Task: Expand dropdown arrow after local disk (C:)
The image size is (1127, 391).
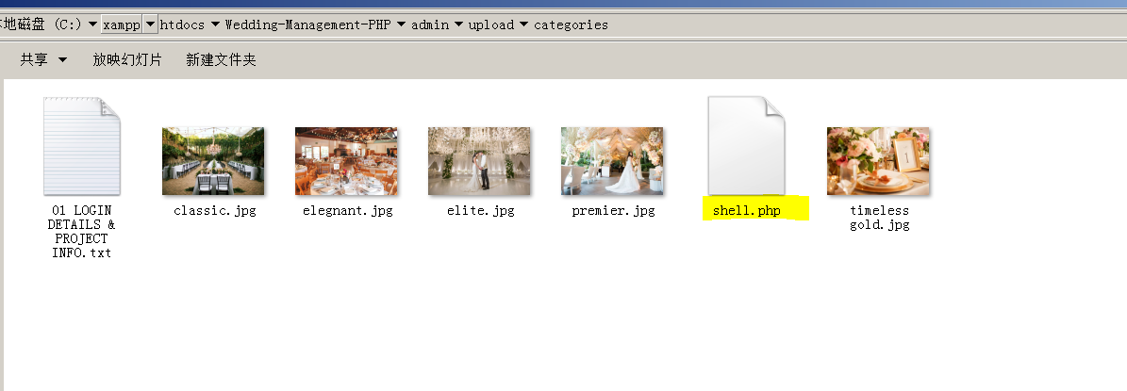Action: coord(92,24)
